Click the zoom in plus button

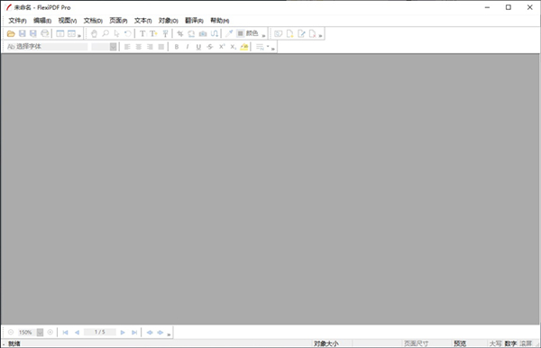click(x=50, y=332)
